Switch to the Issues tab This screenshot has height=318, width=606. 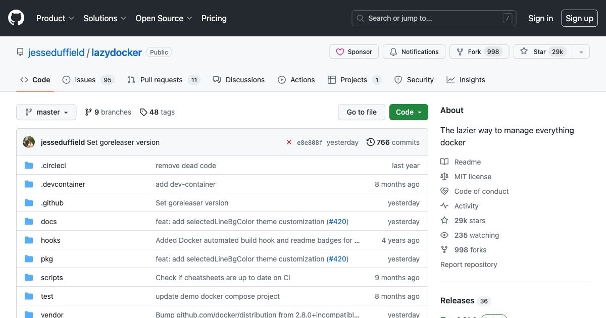(85, 79)
